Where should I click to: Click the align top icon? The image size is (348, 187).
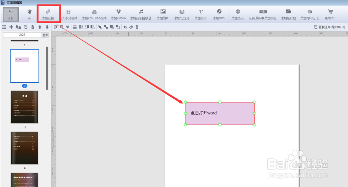point(55,27)
